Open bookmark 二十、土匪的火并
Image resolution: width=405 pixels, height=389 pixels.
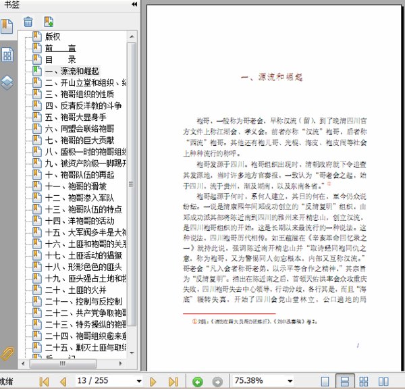76,290
